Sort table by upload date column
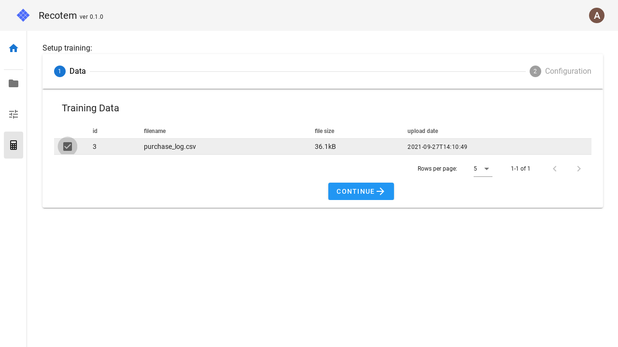Screen dimensions: 618x347 422,131
